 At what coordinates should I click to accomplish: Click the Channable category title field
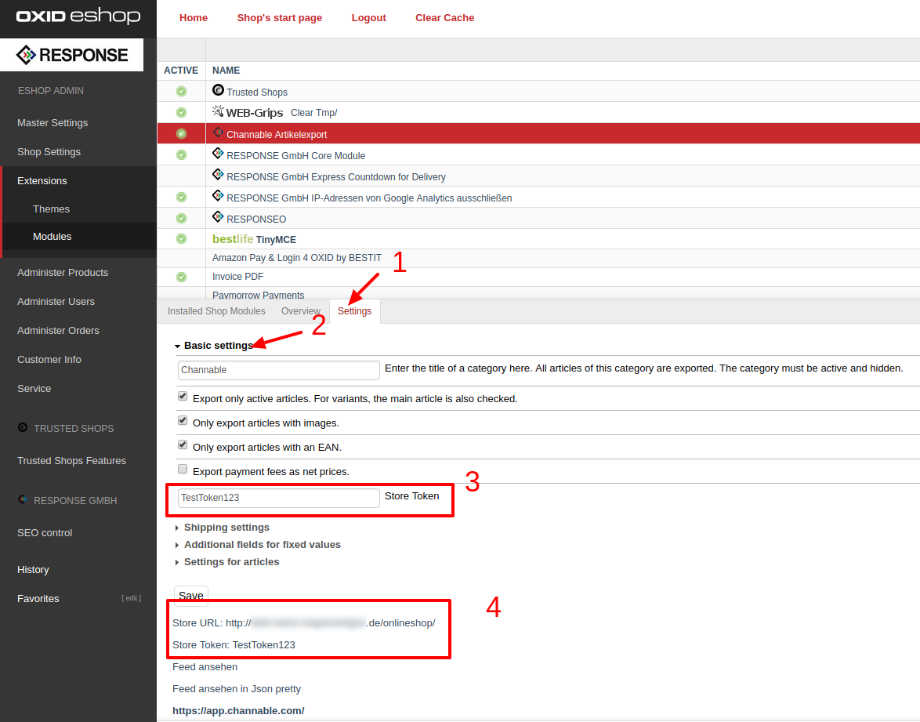(279, 370)
